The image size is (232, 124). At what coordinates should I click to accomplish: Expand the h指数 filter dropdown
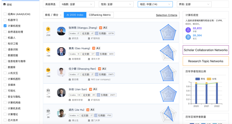77,4
